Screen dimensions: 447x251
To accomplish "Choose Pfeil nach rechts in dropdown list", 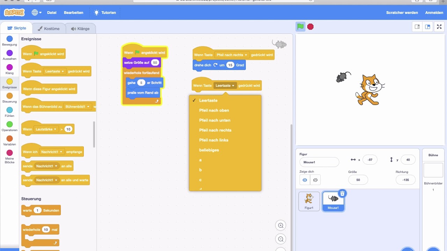I will [225, 130].
